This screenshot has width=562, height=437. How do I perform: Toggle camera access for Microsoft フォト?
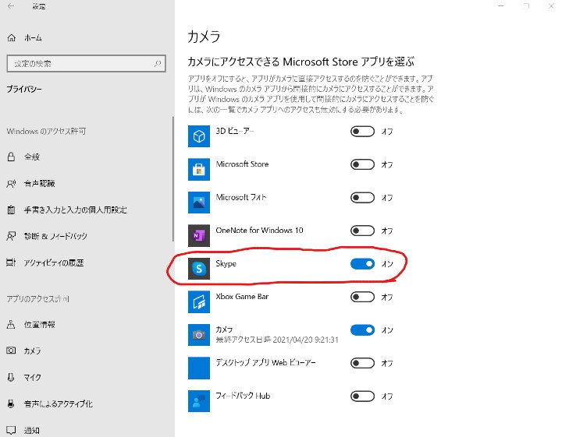click(362, 197)
